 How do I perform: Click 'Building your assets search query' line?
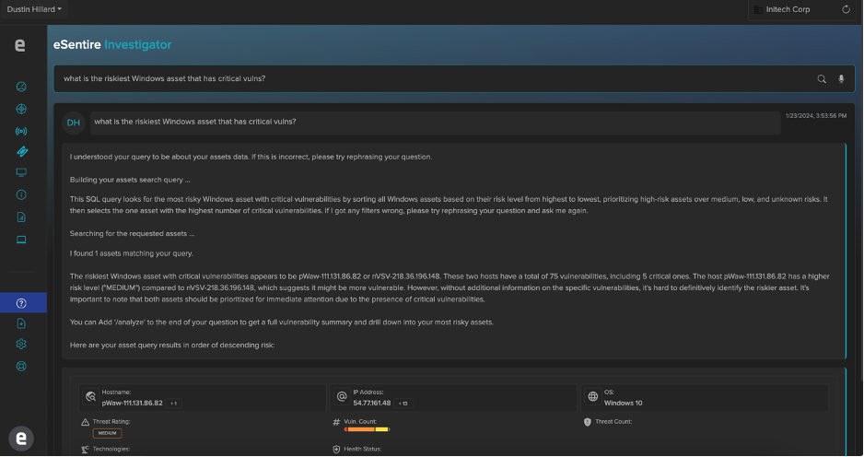pos(130,180)
